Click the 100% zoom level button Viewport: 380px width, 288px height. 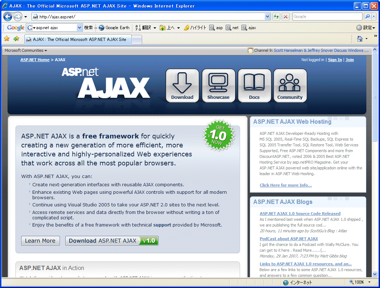pyautogui.click(x=357, y=282)
